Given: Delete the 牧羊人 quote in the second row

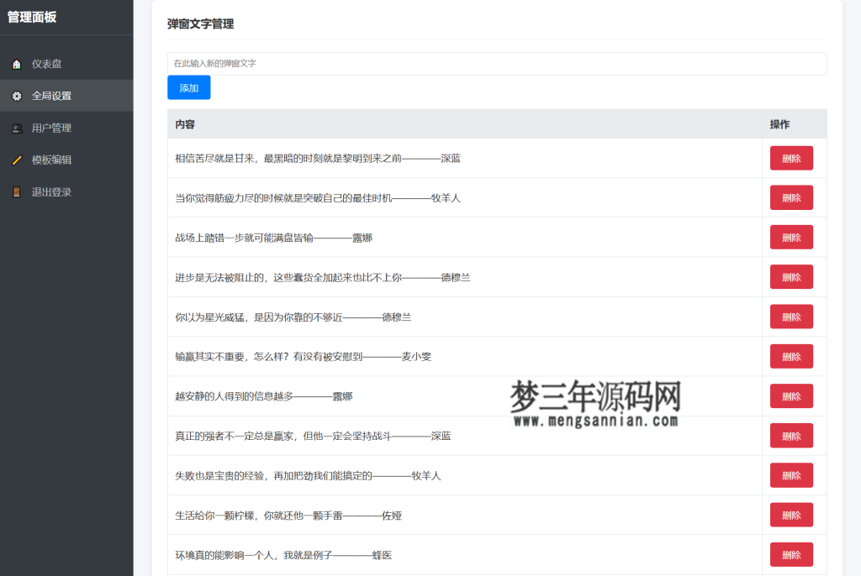Looking at the screenshot, I should click(790, 196).
